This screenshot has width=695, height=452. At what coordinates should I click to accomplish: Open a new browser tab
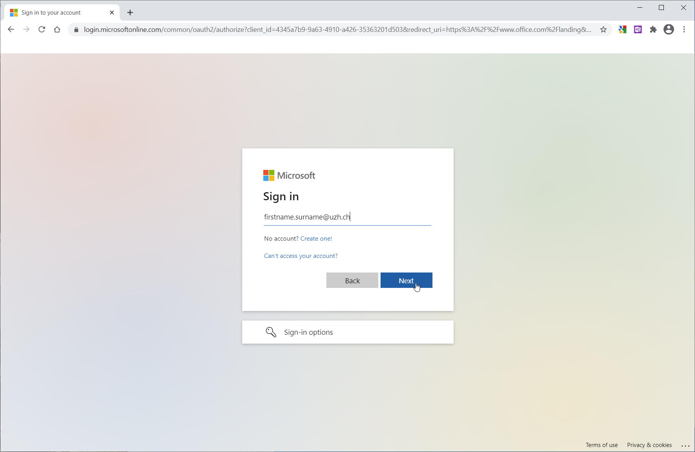130,13
